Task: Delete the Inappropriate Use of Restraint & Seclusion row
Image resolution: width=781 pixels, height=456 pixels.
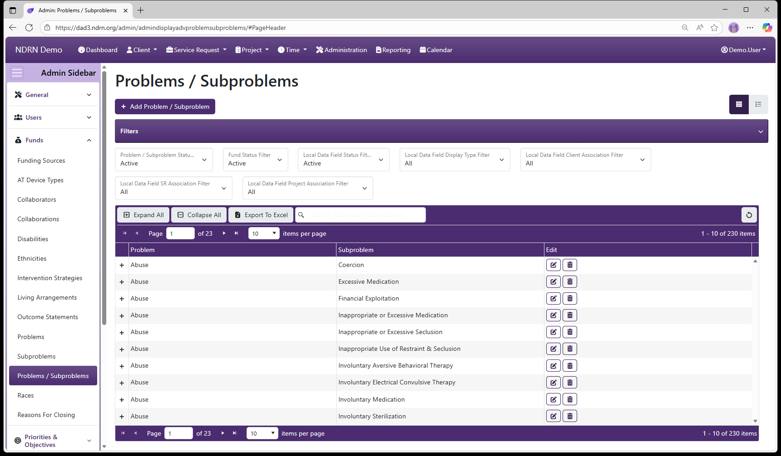Action: [x=569, y=349]
